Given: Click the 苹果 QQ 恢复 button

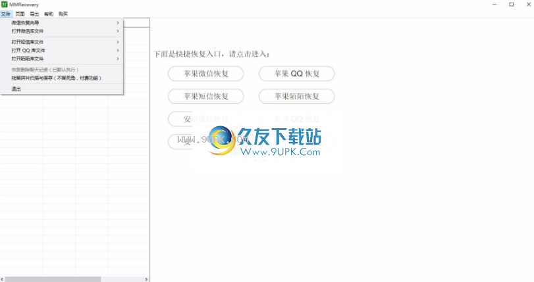Looking at the screenshot, I should click(x=296, y=74).
